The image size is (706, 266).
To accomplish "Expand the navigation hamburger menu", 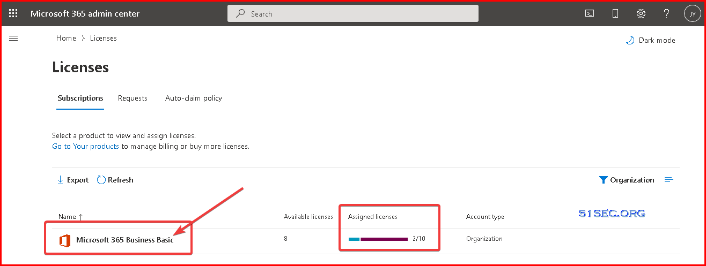I will tap(14, 38).
